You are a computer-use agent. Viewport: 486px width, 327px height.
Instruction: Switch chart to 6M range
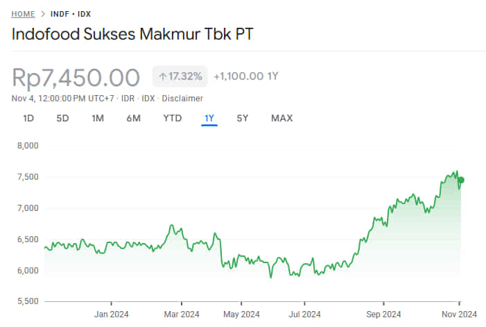(133, 118)
